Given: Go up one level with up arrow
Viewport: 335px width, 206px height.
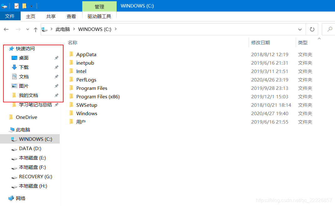Looking at the screenshot, I should pos(35,29).
